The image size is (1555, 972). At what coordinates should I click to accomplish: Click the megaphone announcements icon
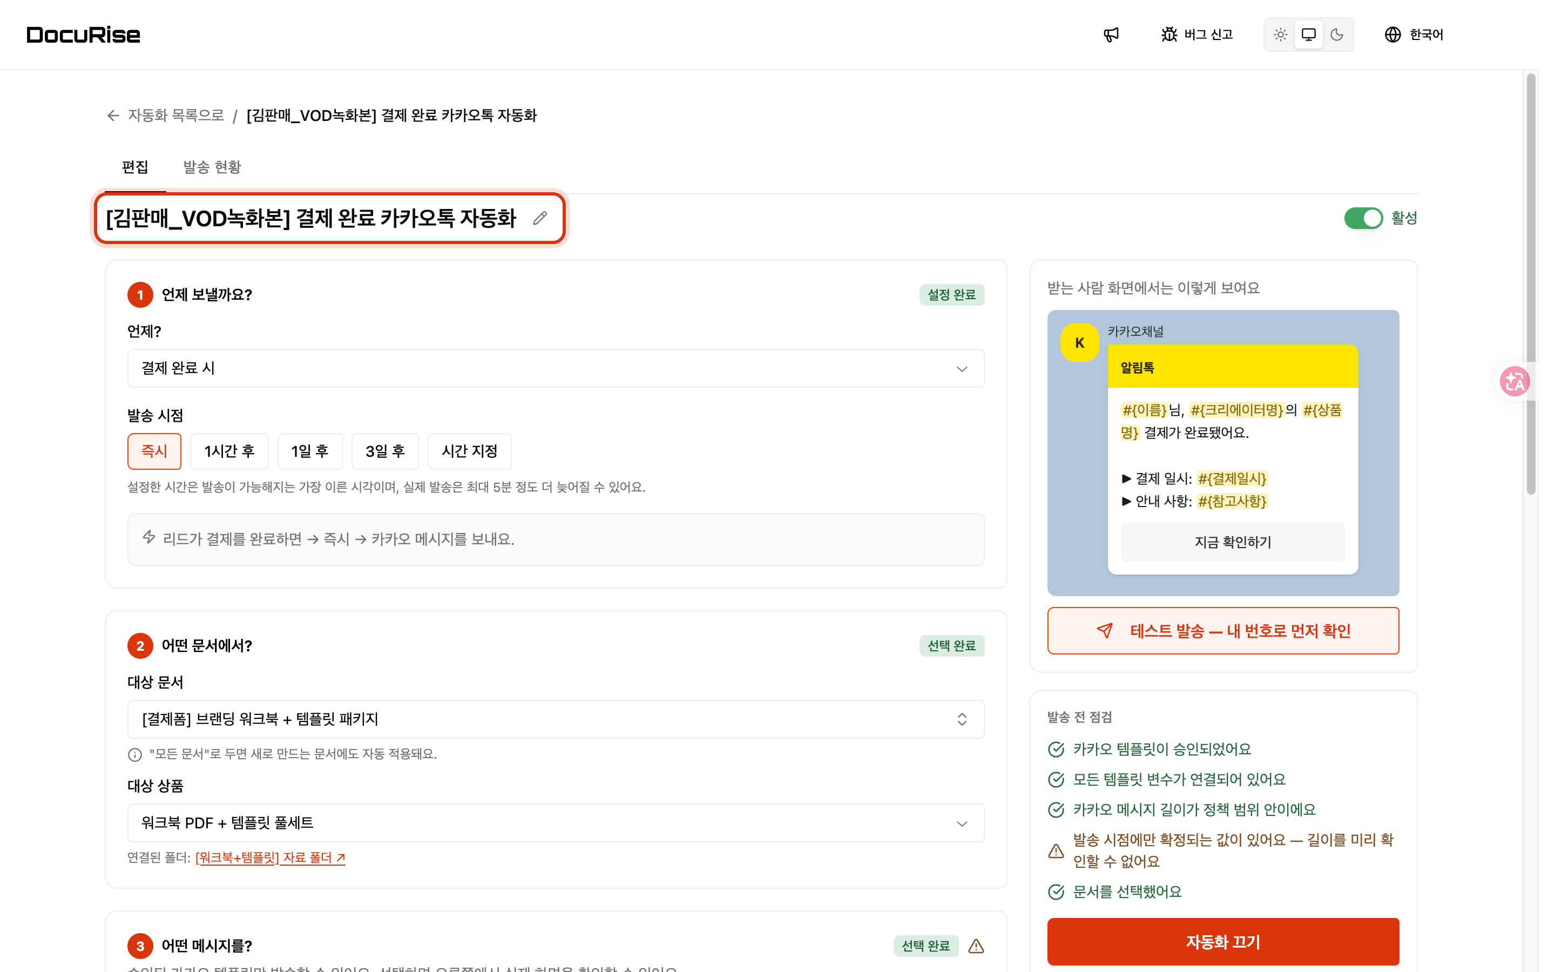pyautogui.click(x=1111, y=35)
